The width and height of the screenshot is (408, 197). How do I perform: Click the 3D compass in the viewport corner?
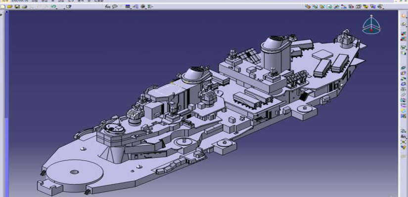[370, 24]
